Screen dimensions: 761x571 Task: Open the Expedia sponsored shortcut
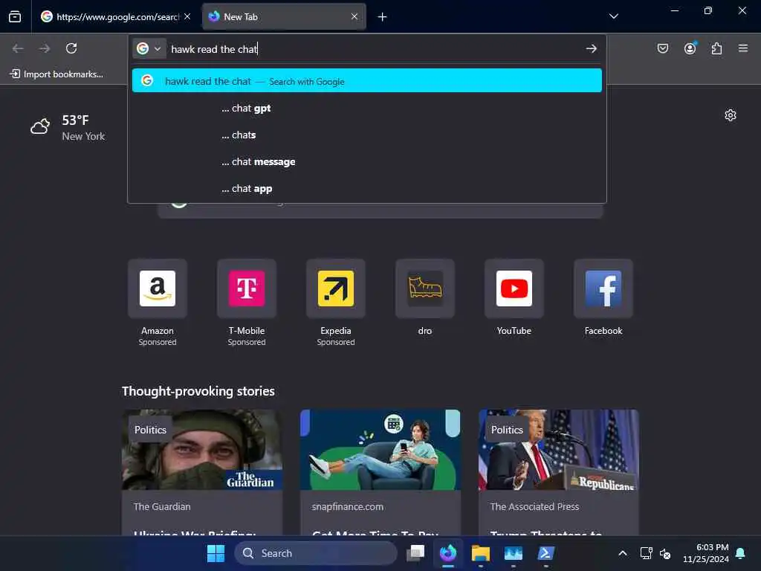(336, 303)
